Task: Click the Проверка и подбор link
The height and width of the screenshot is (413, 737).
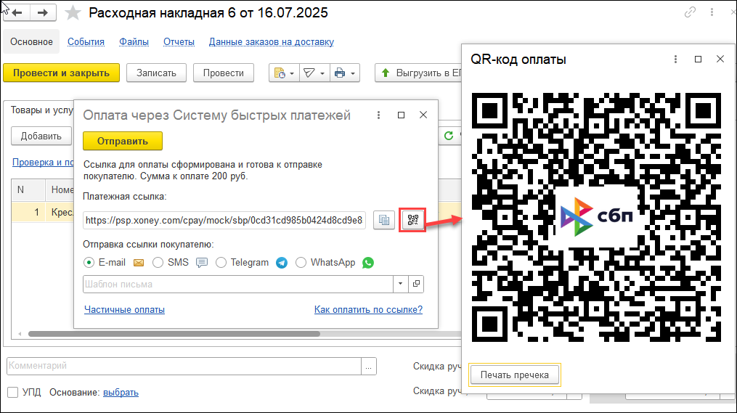Action: [x=43, y=162]
